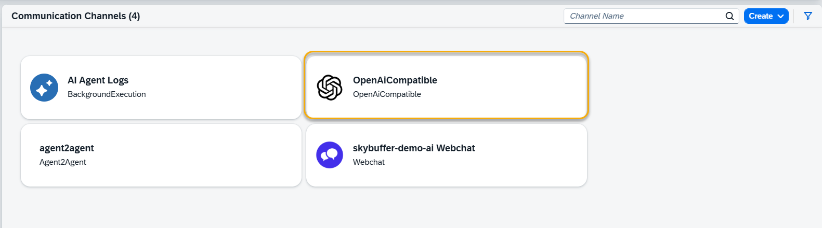Click the BackgroundExecution type label
Viewport: 822px width, 228px height.
tap(107, 94)
